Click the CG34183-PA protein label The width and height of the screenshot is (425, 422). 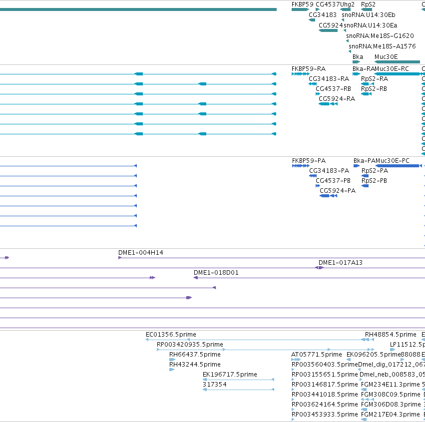(329, 171)
